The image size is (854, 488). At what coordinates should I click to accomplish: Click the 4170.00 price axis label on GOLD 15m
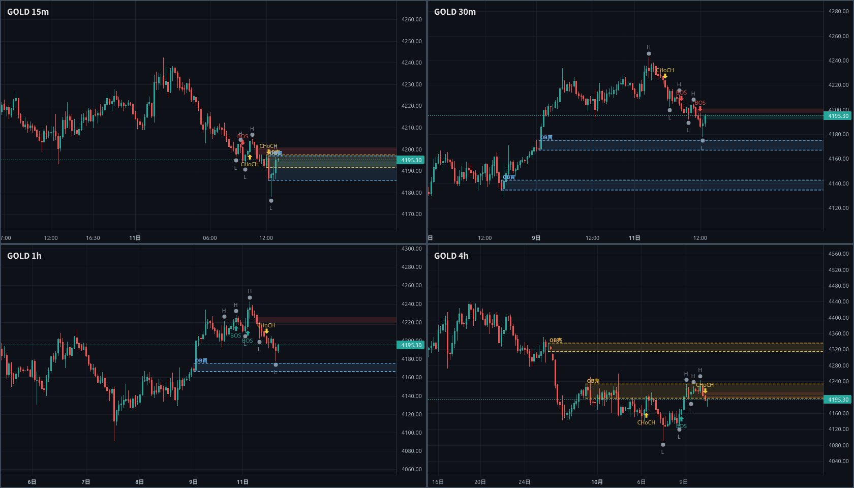coord(412,214)
